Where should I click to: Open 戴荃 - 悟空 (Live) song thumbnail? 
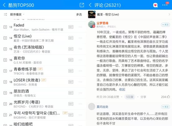tap(92, 14)
